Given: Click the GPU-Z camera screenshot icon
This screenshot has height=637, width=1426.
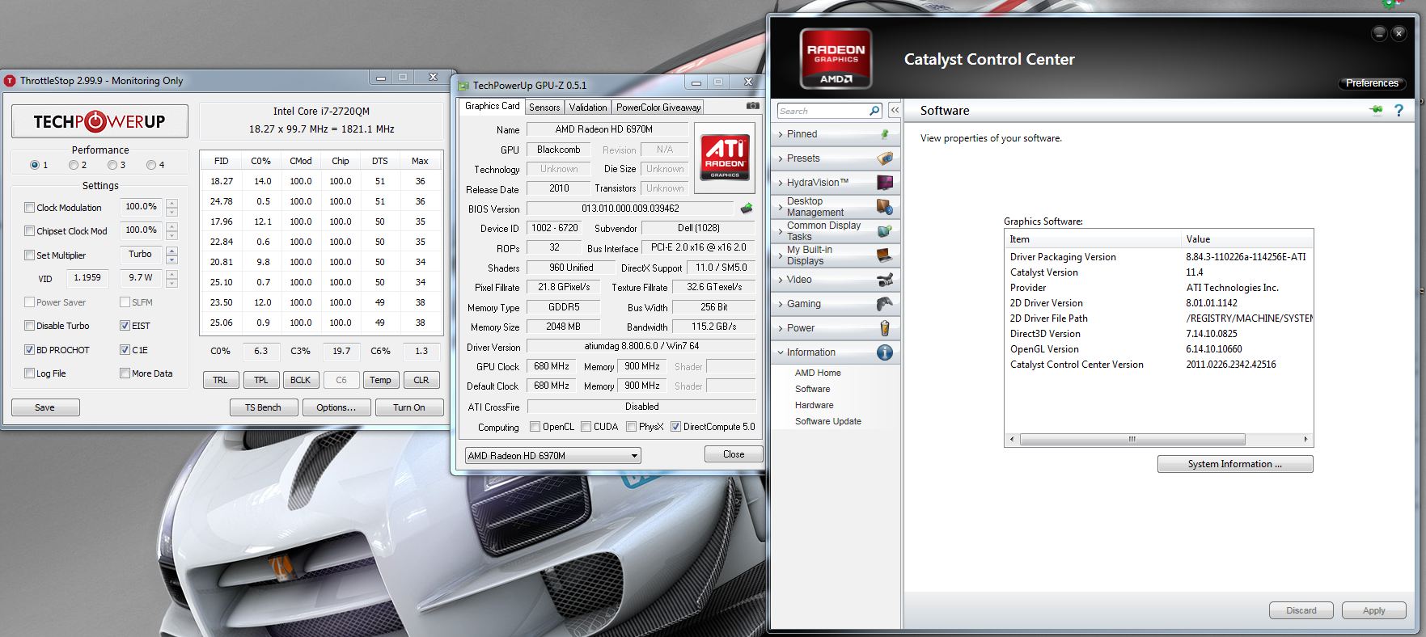Looking at the screenshot, I should tap(752, 106).
